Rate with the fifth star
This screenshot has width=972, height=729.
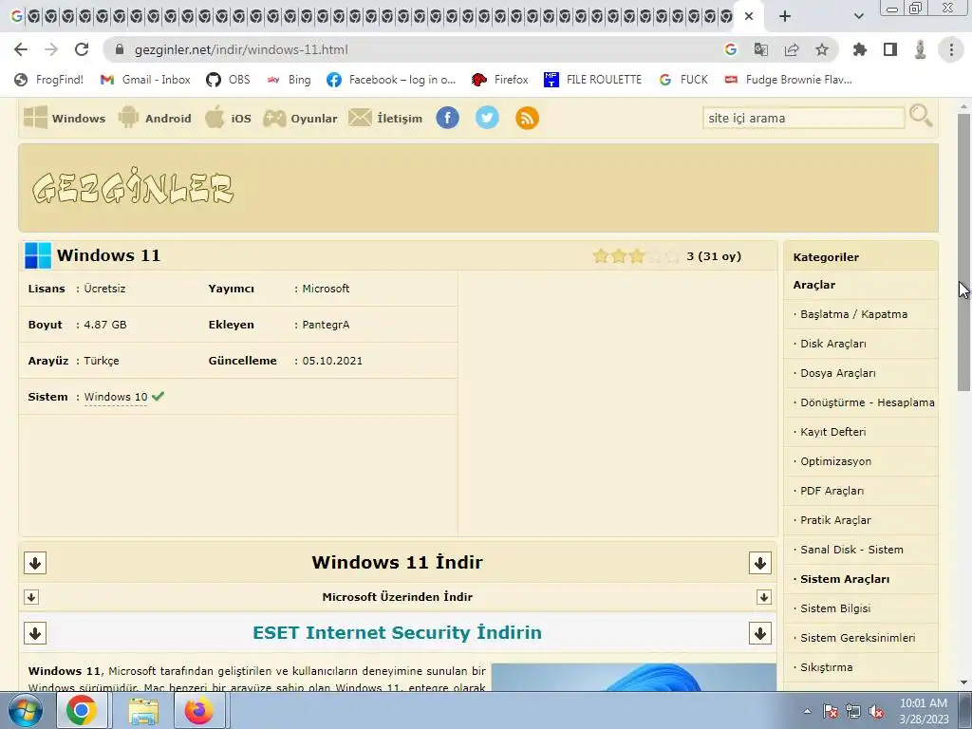click(673, 256)
